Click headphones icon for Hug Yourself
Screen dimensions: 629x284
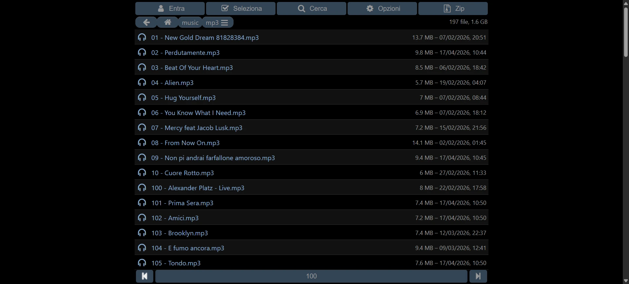(142, 97)
